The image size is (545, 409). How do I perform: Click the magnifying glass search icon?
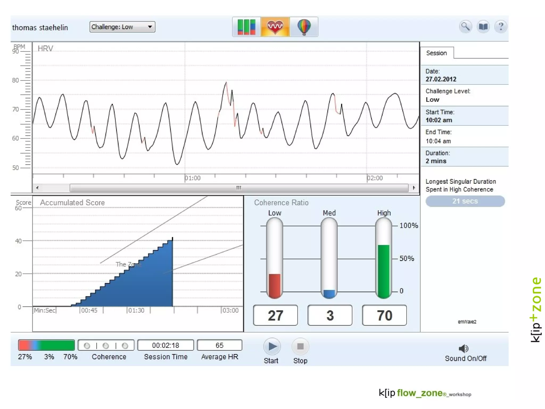(x=465, y=27)
